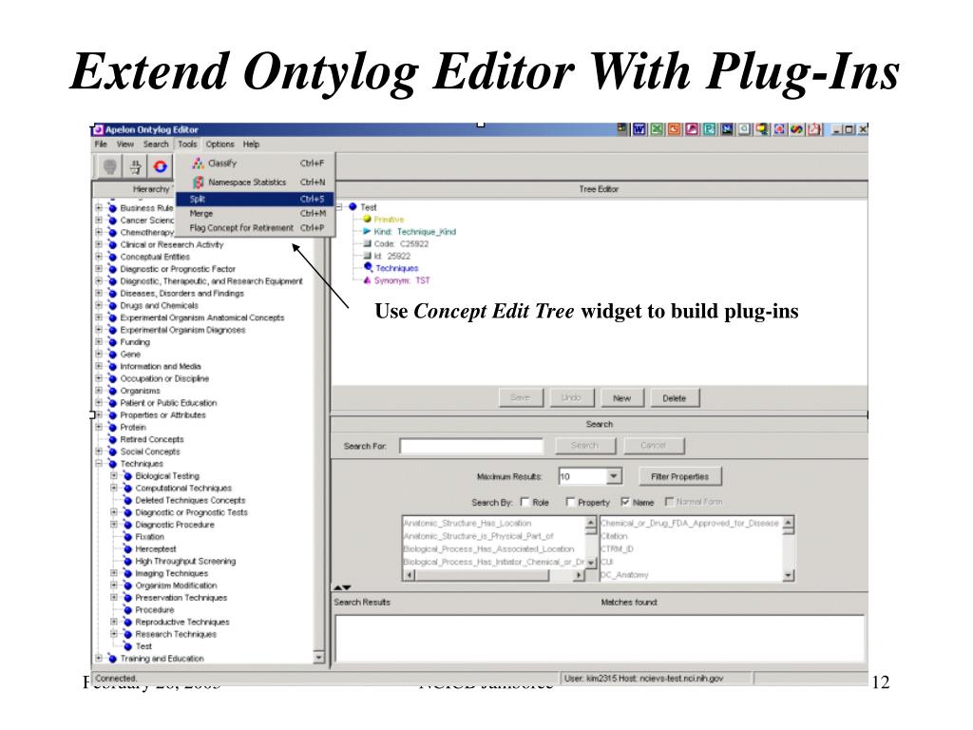Click the Search menu in the menu bar

pyautogui.click(x=156, y=144)
